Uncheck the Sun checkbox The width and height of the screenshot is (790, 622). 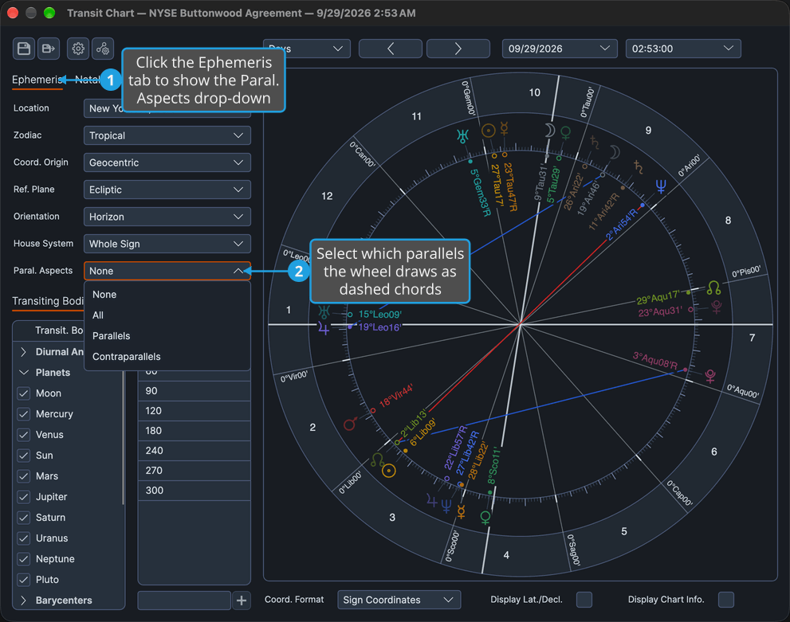coord(24,456)
